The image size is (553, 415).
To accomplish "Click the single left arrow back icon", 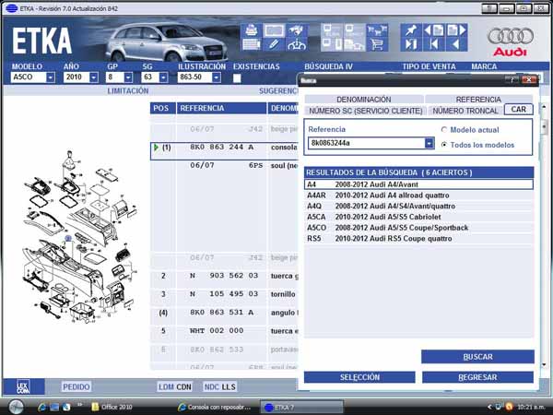I will (457, 44).
